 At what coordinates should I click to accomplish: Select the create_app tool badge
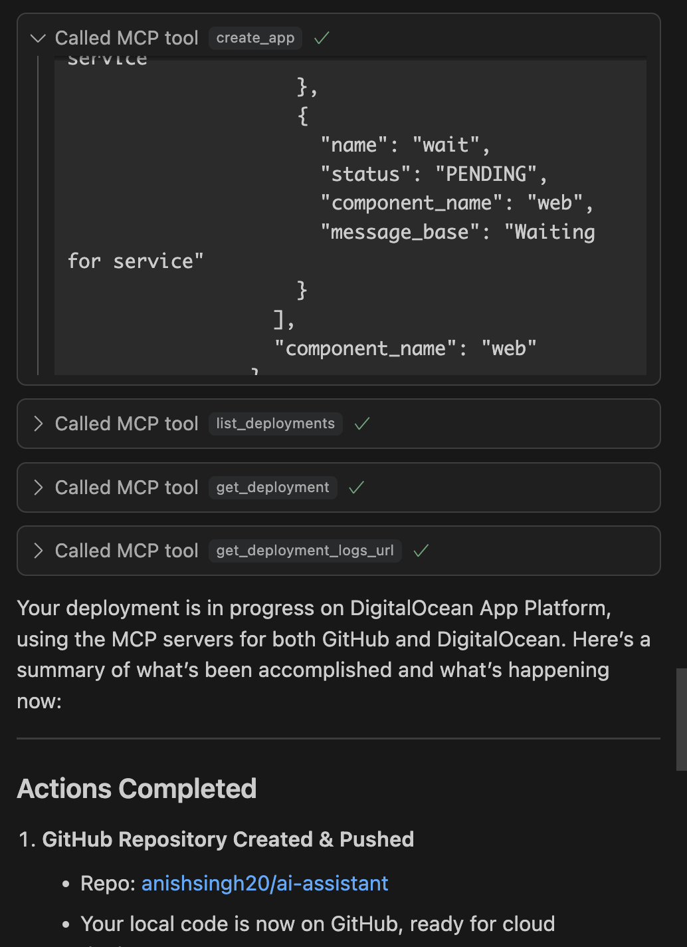point(255,38)
